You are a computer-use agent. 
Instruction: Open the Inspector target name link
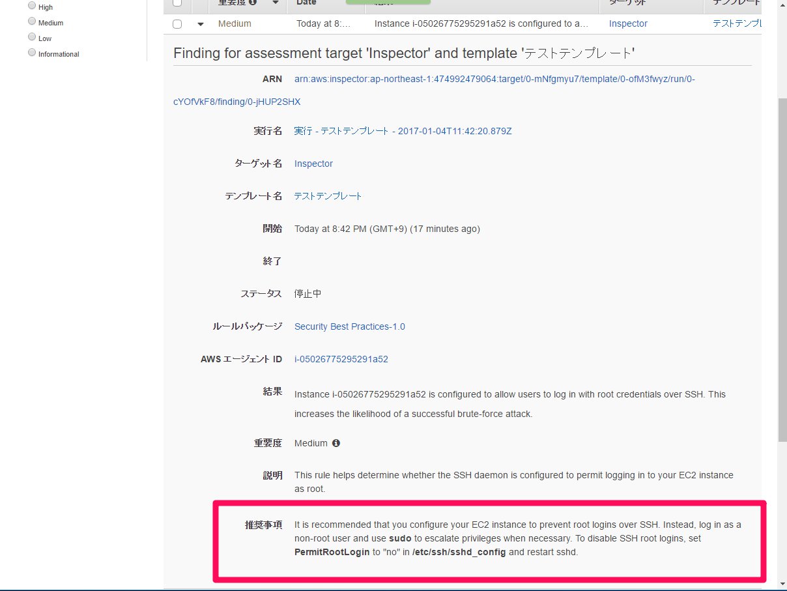[x=313, y=164]
